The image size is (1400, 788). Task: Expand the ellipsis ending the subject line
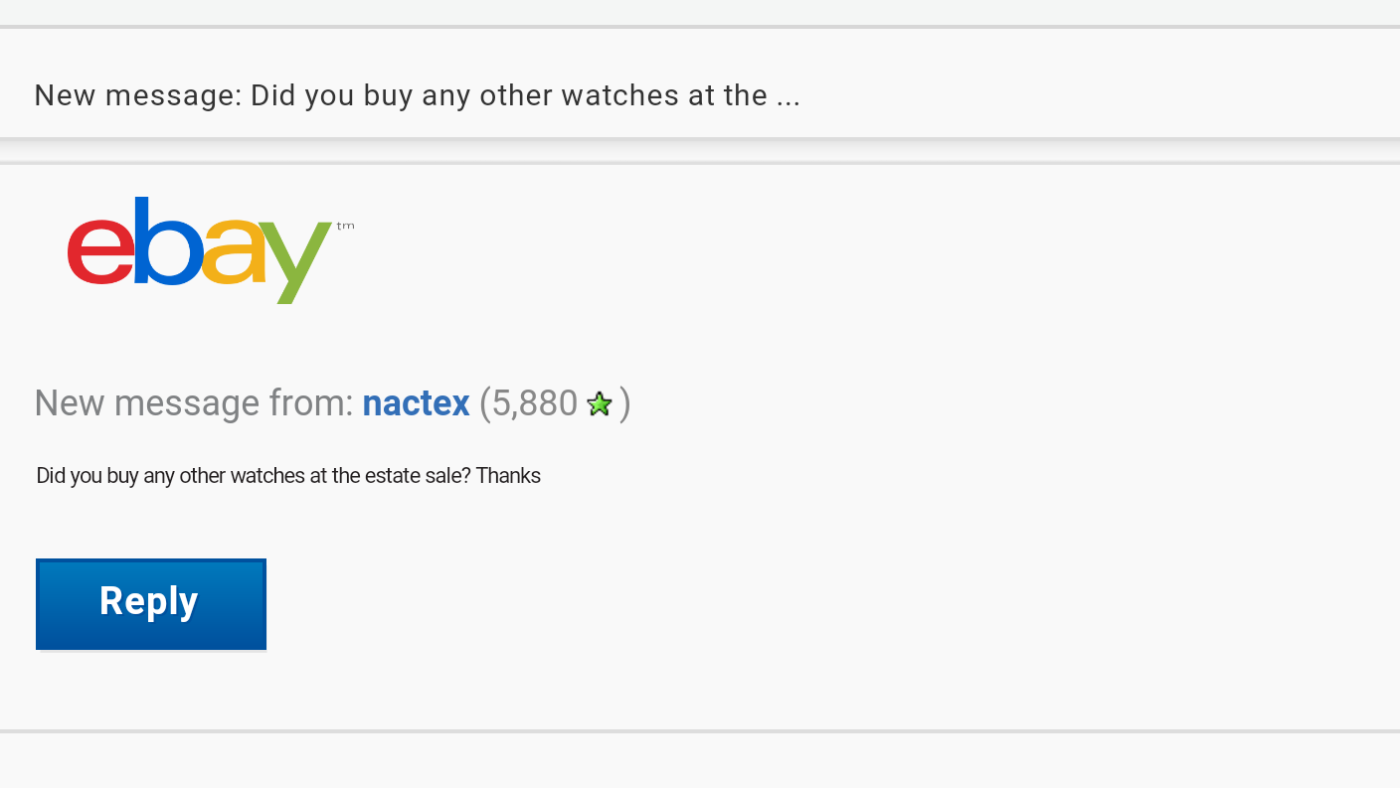pos(788,96)
